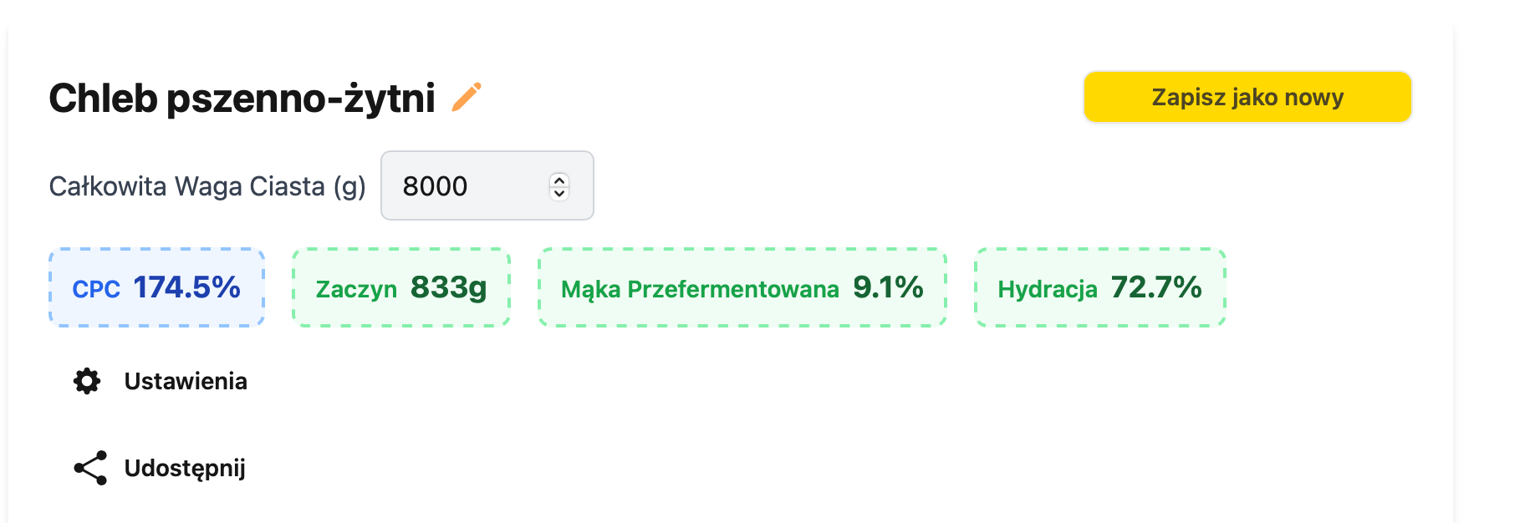Open settings via the gear icon
Screen dimensions: 1525x523
(87, 381)
